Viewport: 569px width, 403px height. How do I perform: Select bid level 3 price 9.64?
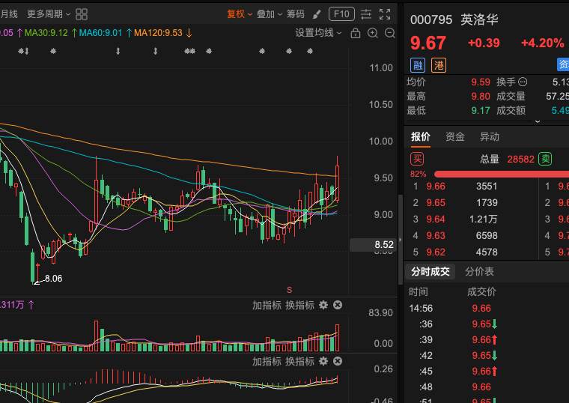(436, 219)
